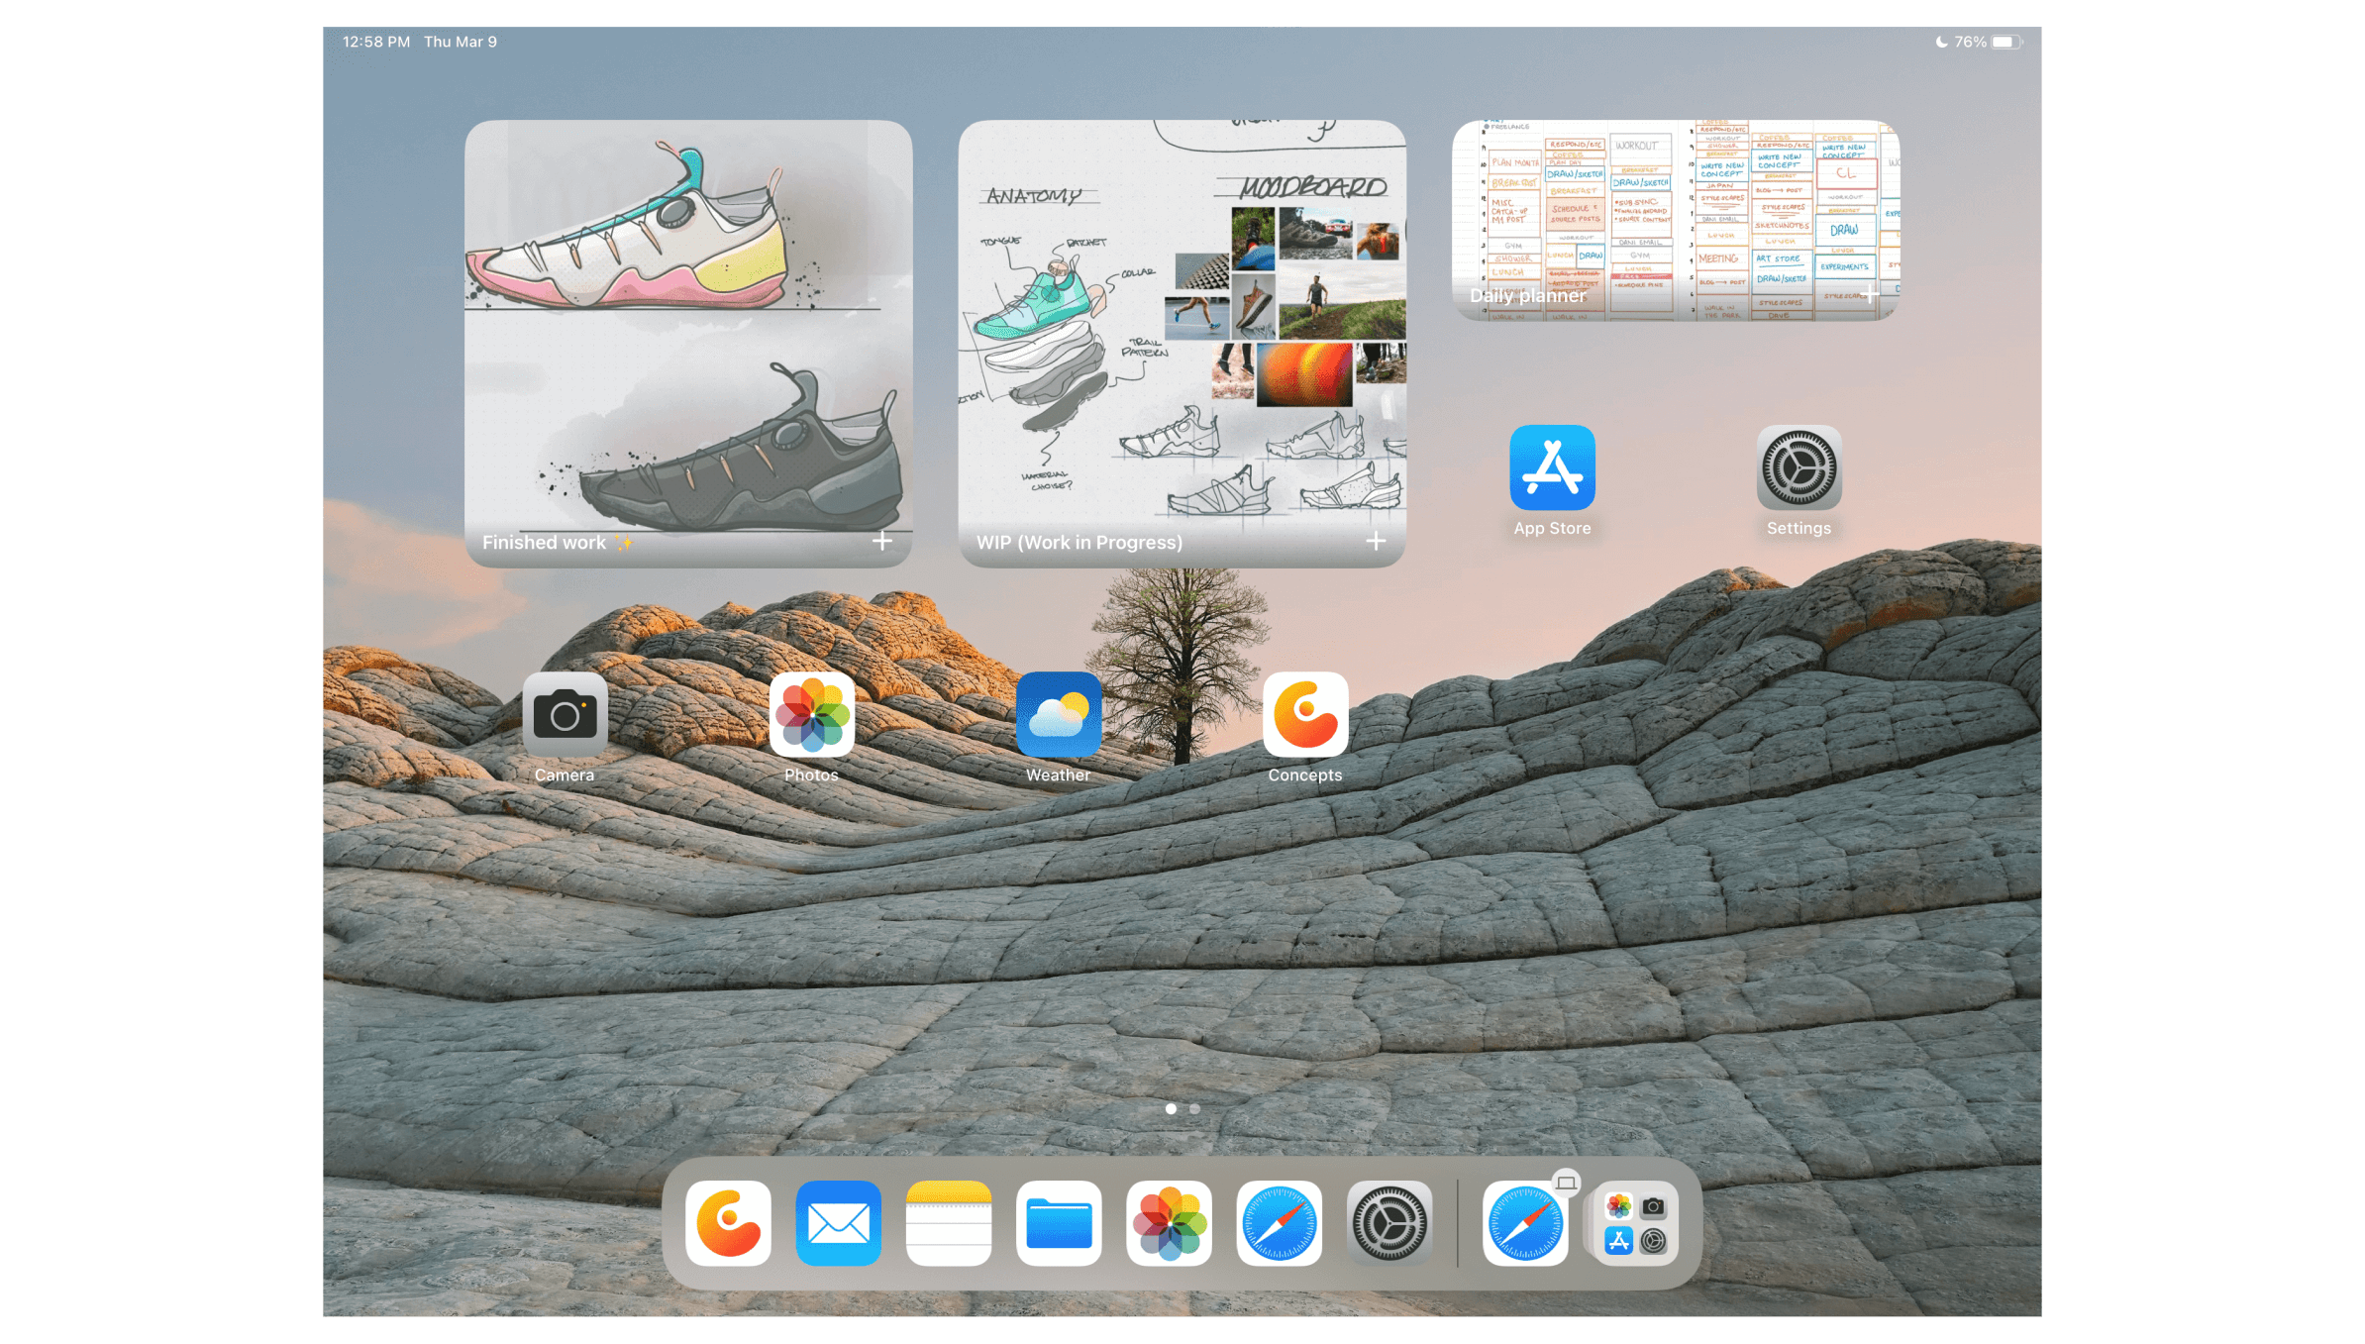2365x1344 pixels.
Task: Tap the 12:58 PM clock in status bar
Action: click(x=376, y=42)
